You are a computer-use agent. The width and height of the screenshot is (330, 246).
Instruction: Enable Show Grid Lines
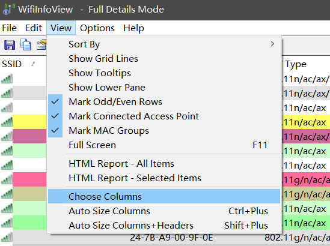[164, 59]
